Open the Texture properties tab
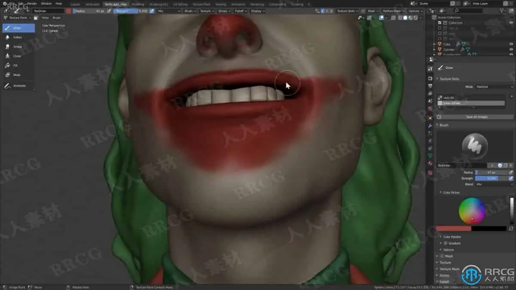The image size is (516, 290). 430,172
